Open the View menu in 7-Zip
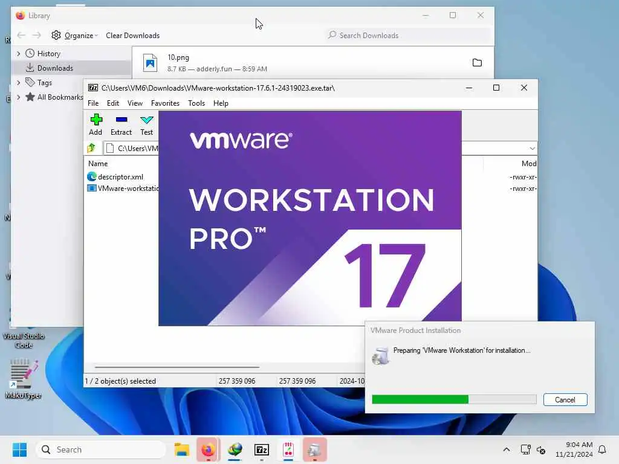 point(135,103)
